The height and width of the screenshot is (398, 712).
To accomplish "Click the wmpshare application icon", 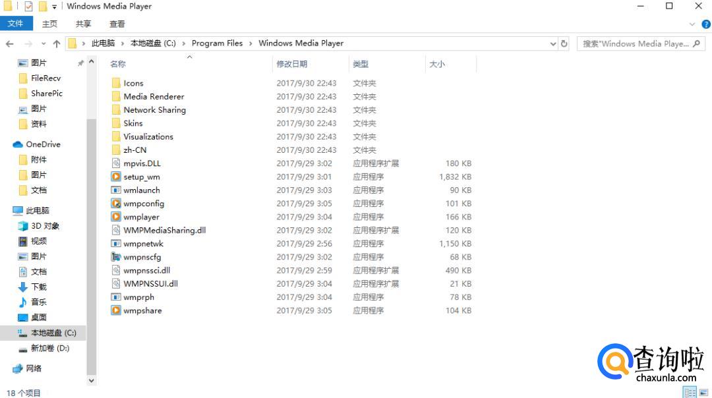I will click(x=116, y=310).
